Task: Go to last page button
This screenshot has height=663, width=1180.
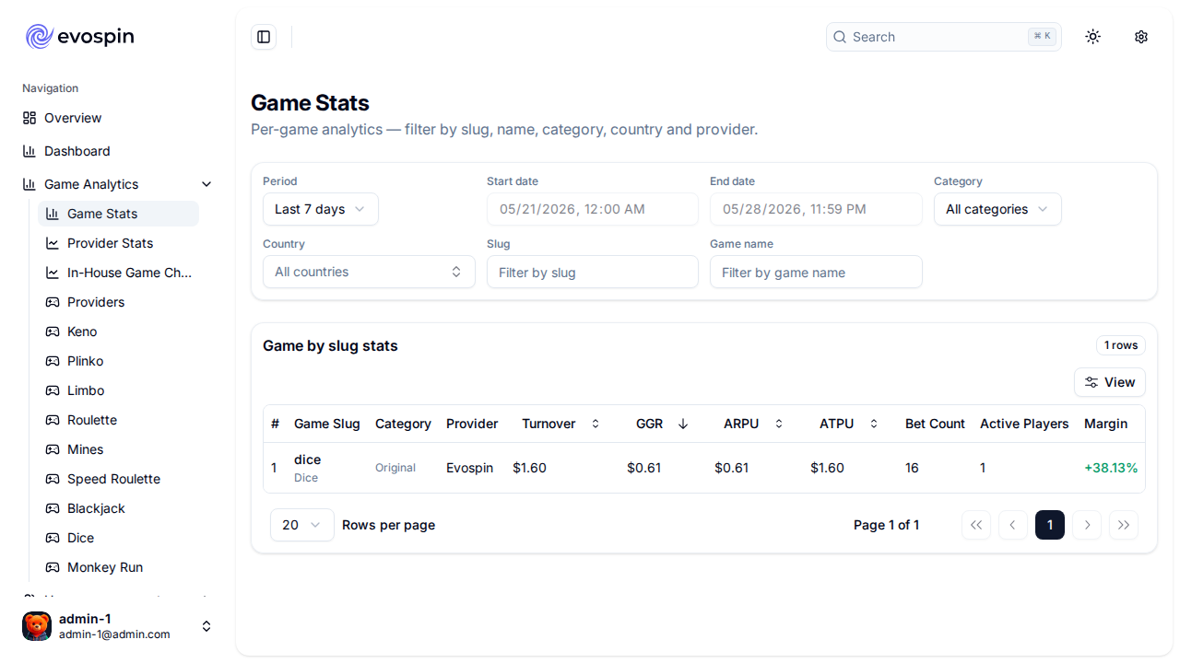Action: click(1124, 525)
